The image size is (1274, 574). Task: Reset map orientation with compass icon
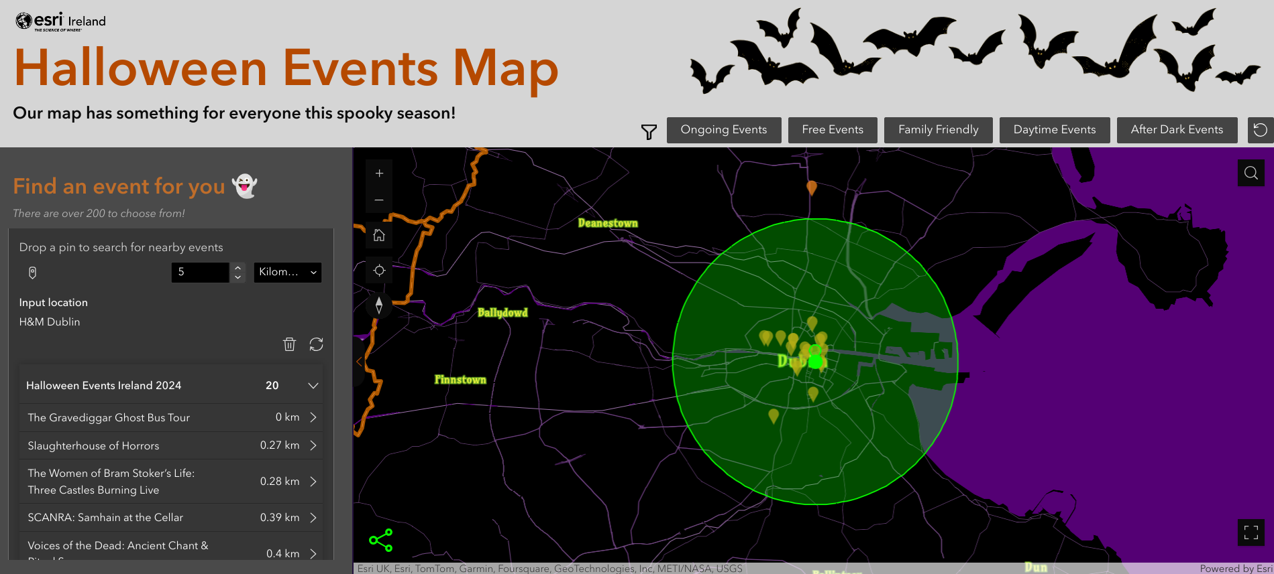[x=379, y=305]
